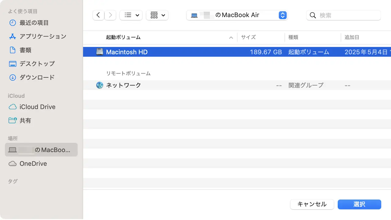Screen dimensions: 391x220
Task: Click the magnifying glass search icon
Action: pos(313,15)
